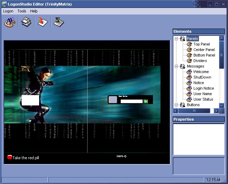The height and width of the screenshot is (184, 228).
Task: Click the white rectangle in left preview
Action: [30, 100]
